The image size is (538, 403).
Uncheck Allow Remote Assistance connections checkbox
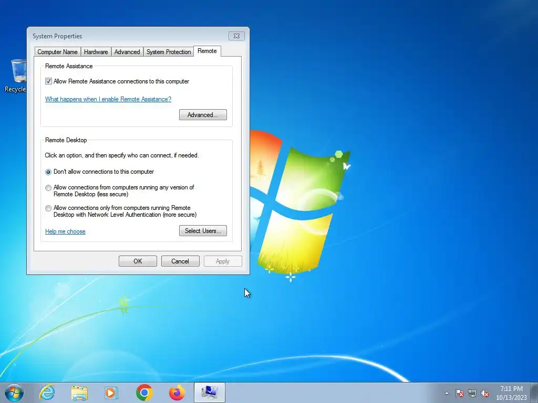point(48,81)
